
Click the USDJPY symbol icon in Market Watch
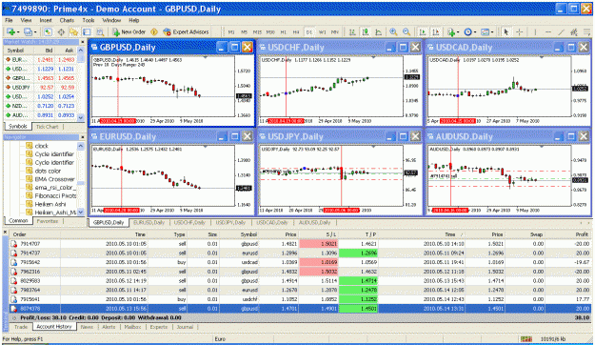click(8, 88)
